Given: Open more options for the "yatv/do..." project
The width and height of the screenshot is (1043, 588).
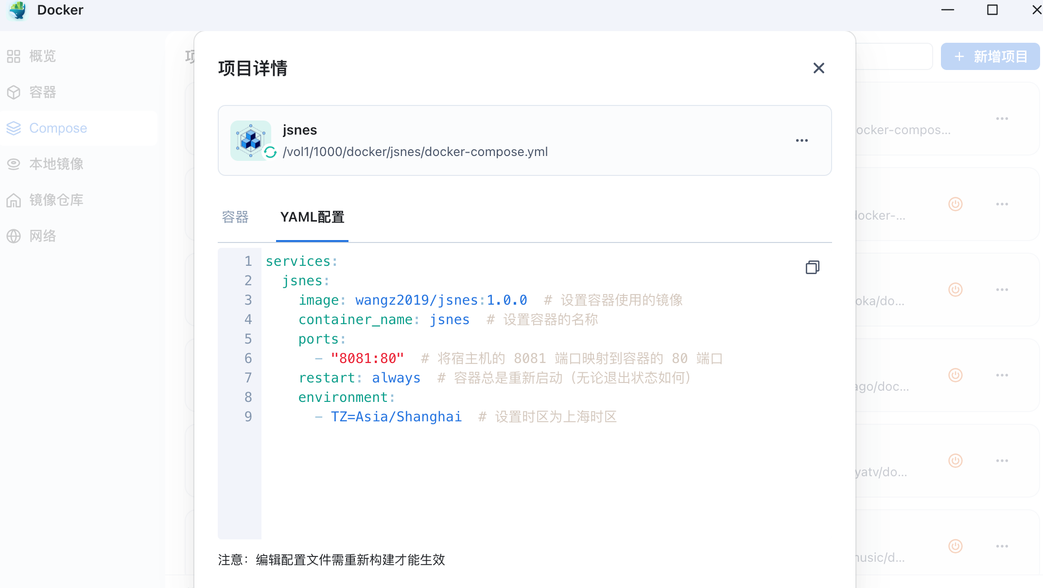Looking at the screenshot, I should 1002,461.
